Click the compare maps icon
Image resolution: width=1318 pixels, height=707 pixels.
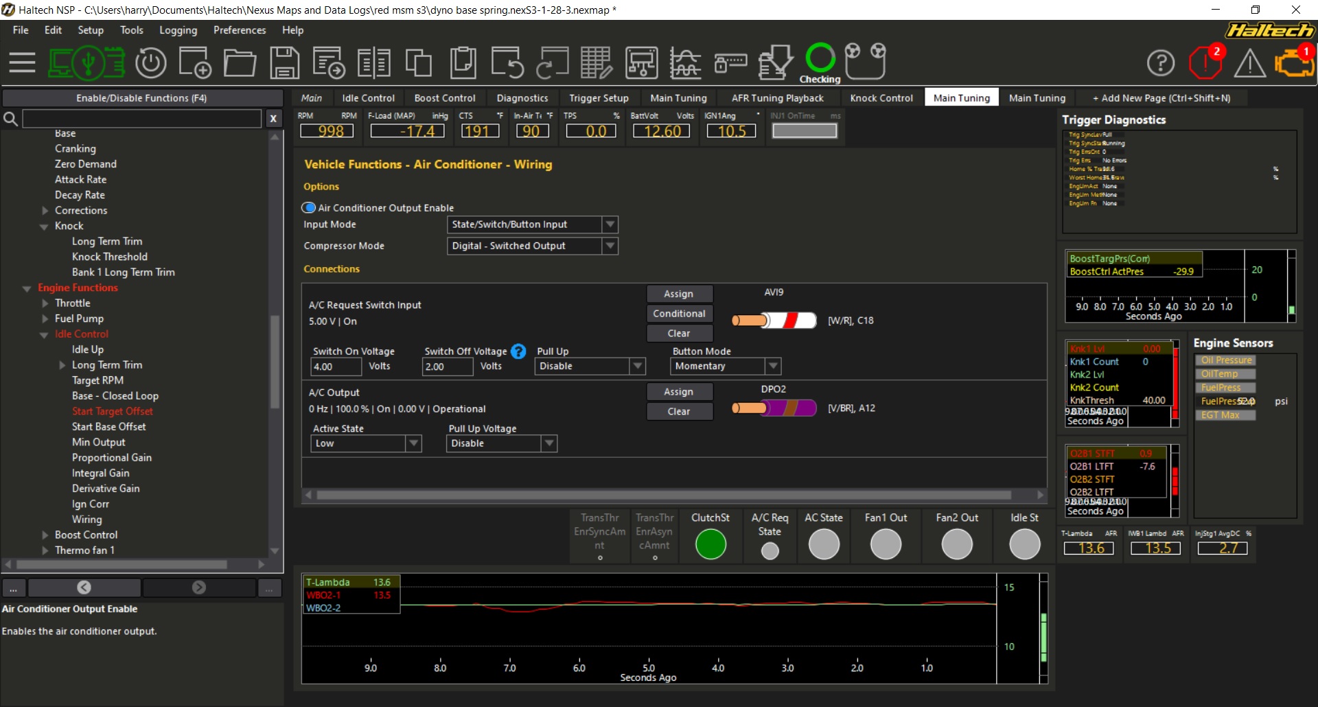coord(374,62)
